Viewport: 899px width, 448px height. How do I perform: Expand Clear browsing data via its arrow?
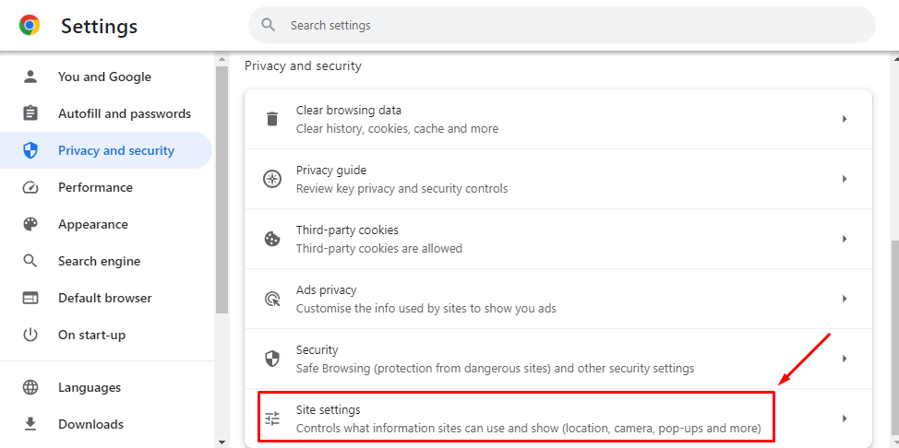pos(844,119)
